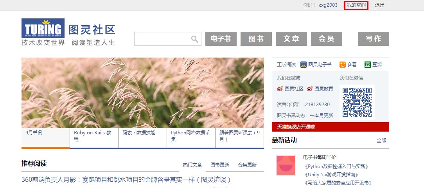The image size is (424, 188).
Task: Click the Weibo icon beside 图灵教育
Action: [x=310, y=89]
